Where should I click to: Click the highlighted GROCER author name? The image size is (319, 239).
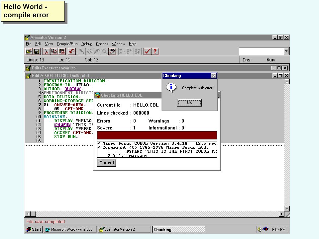coord(73,89)
